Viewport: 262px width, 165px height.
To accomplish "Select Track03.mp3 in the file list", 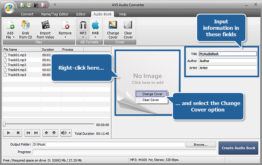I will (x=17, y=65).
